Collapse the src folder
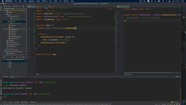 [x=5, y=14]
